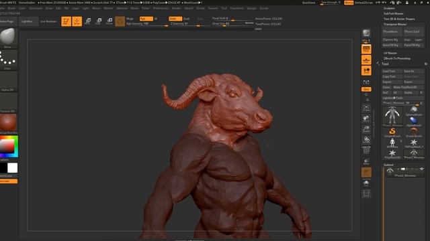Select the SimpleBrush tool thumbnail

392,132
